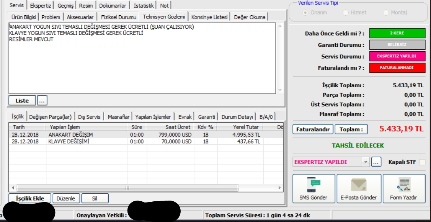Select the Hizmet radio button
The height and width of the screenshot is (222, 431).
tap(346, 13)
